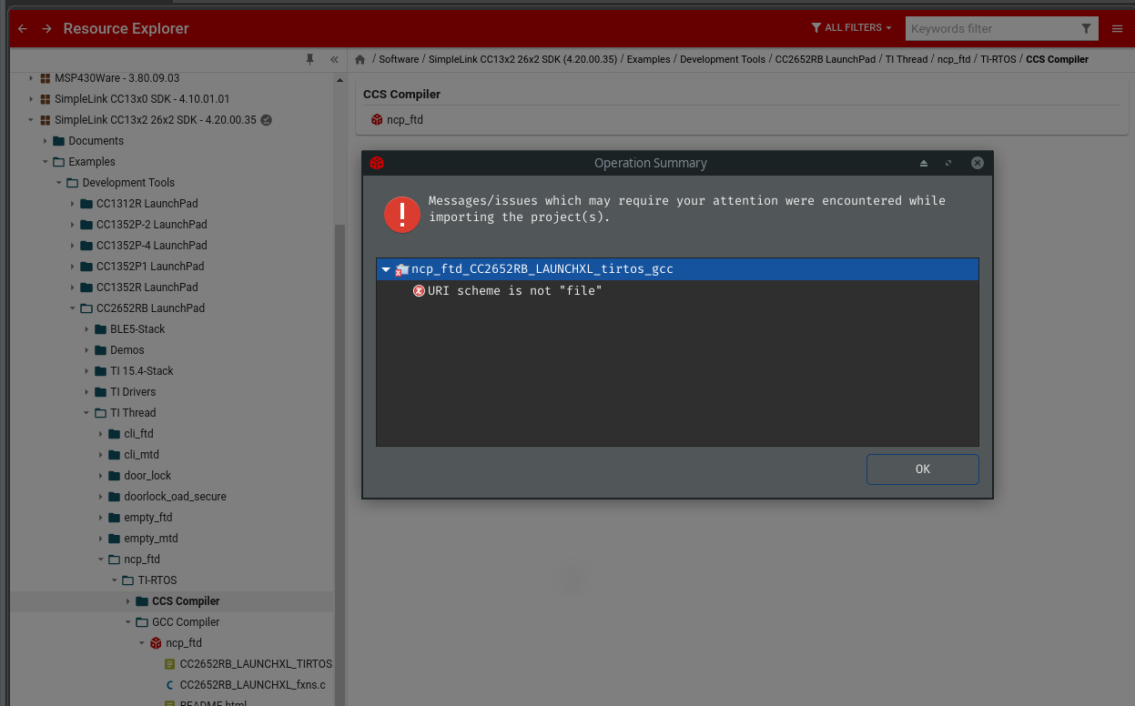Image resolution: width=1135 pixels, height=706 pixels.
Task: Click the funnel icon in Keywords filter
Action: tap(1087, 29)
